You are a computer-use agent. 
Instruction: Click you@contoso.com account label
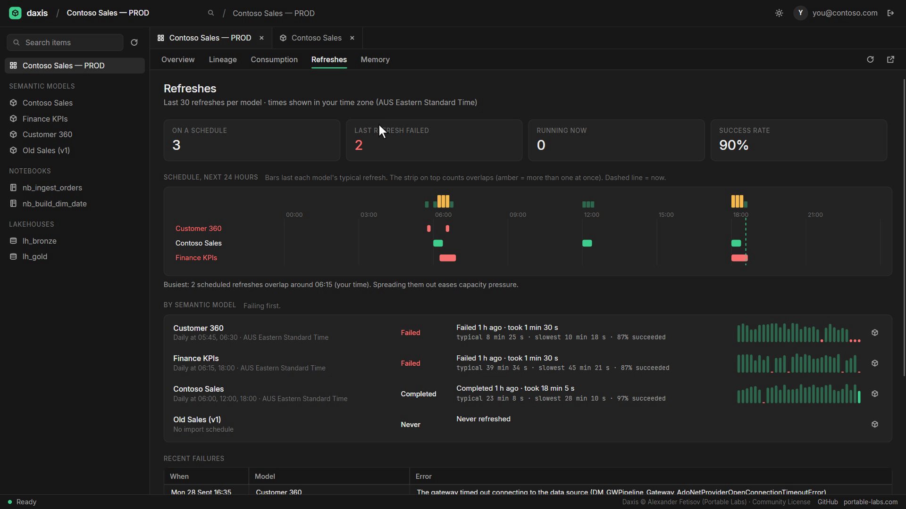(845, 13)
